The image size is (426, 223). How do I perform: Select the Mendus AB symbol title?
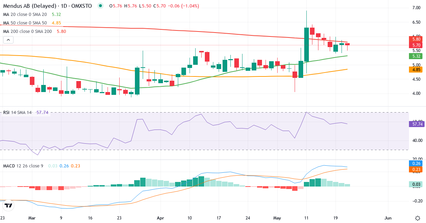(47, 6)
